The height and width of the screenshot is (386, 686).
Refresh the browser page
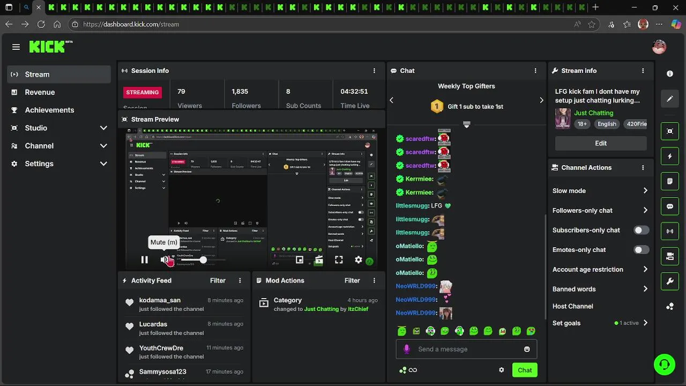[x=41, y=24]
